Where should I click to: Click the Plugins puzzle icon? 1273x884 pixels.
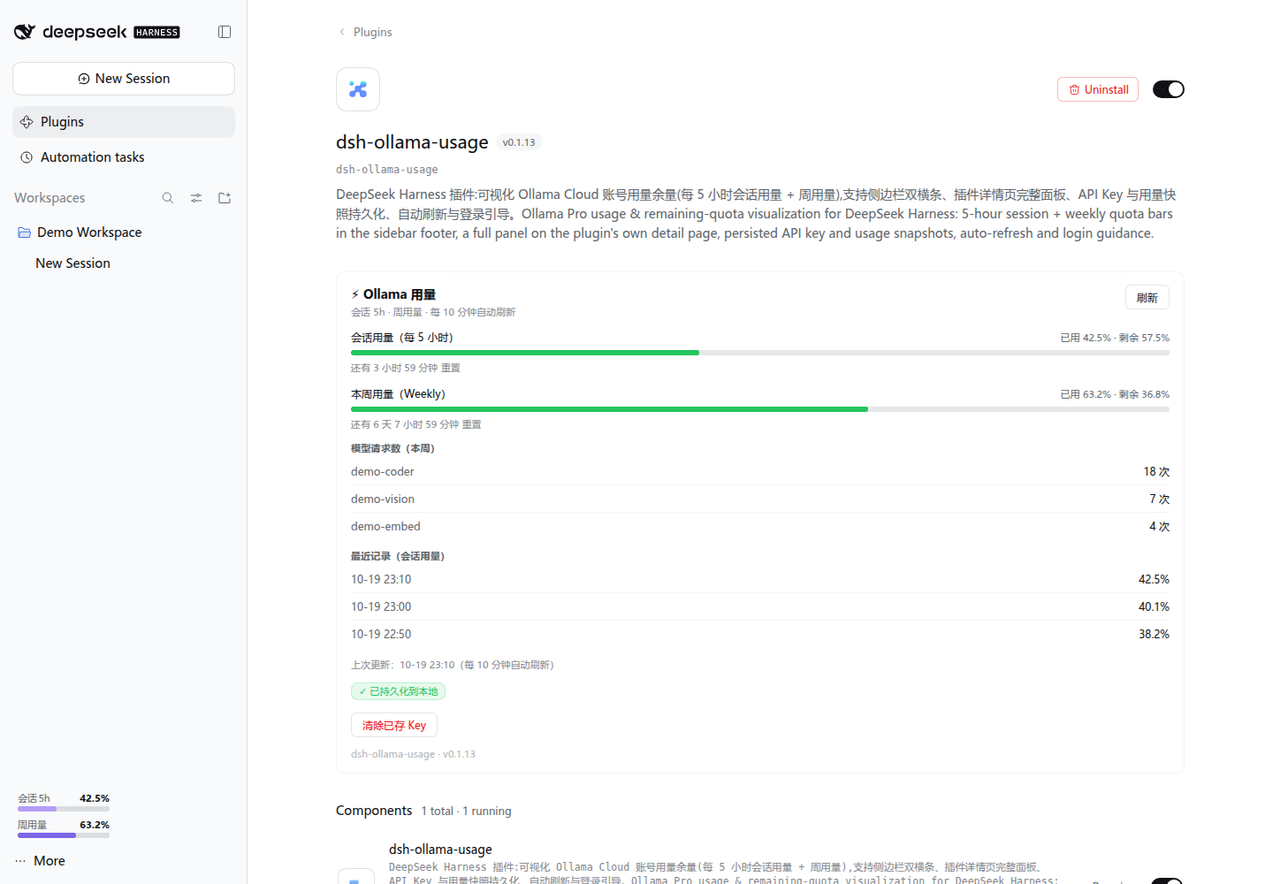[27, 122]
